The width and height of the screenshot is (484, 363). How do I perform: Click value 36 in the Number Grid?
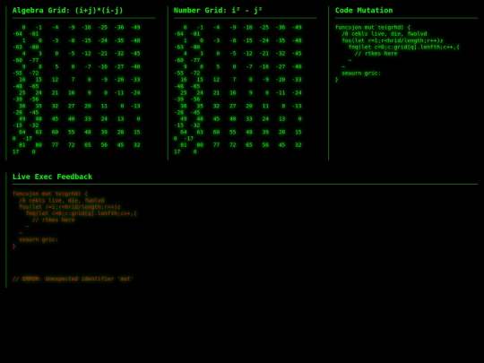pos(184,106)
